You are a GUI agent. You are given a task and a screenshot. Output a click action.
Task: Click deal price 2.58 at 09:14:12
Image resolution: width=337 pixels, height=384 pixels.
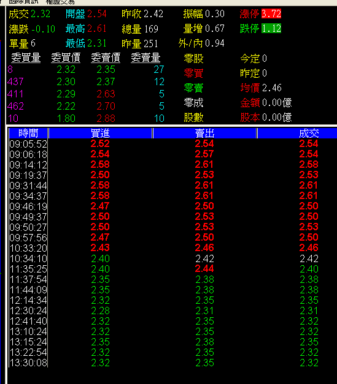(x=309, y=164)
